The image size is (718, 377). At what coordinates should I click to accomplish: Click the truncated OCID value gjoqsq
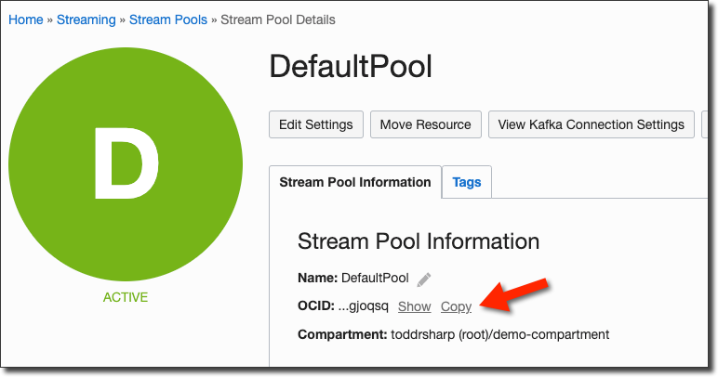pyautogui.click(x=364, y=306)
